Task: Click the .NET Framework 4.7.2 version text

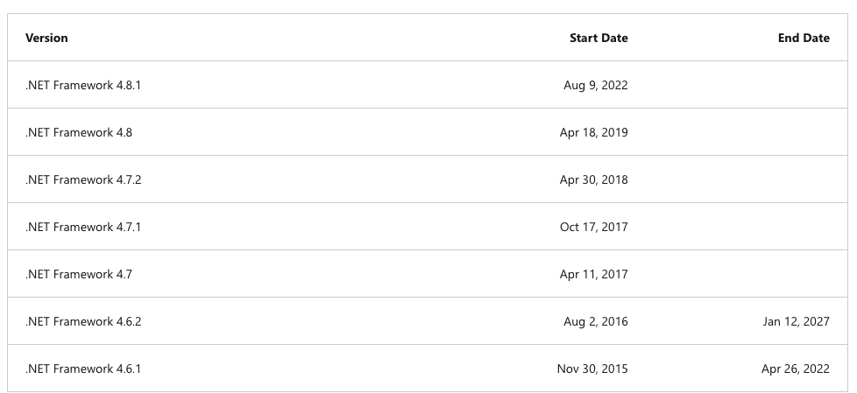Action: [83, 179]
